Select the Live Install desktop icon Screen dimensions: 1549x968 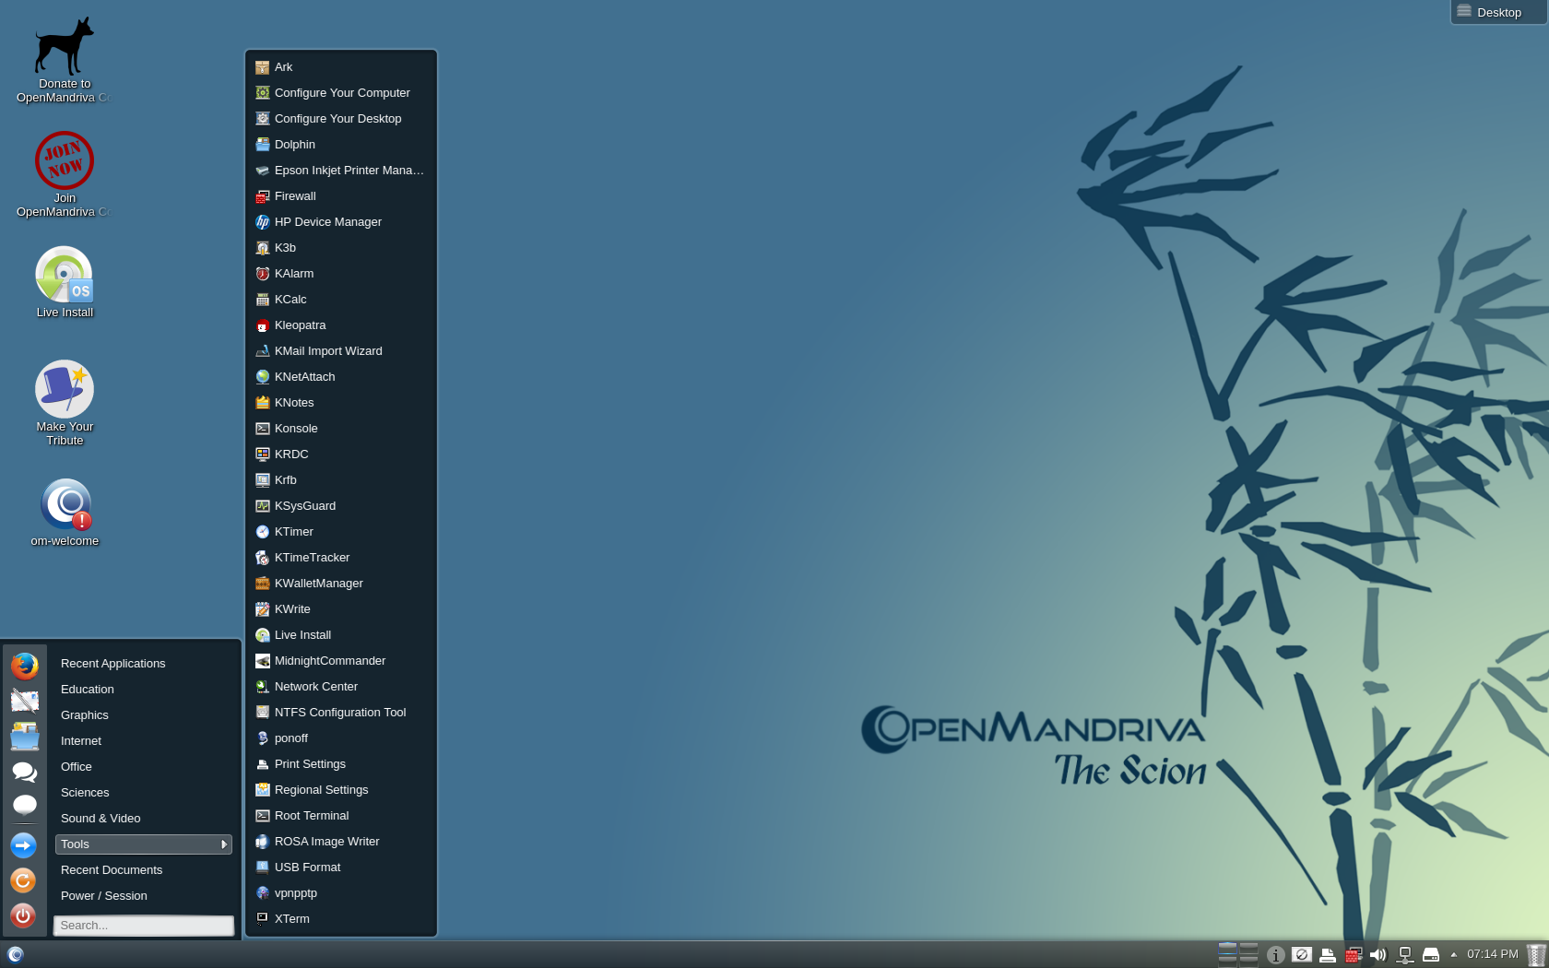pos(65,282)
